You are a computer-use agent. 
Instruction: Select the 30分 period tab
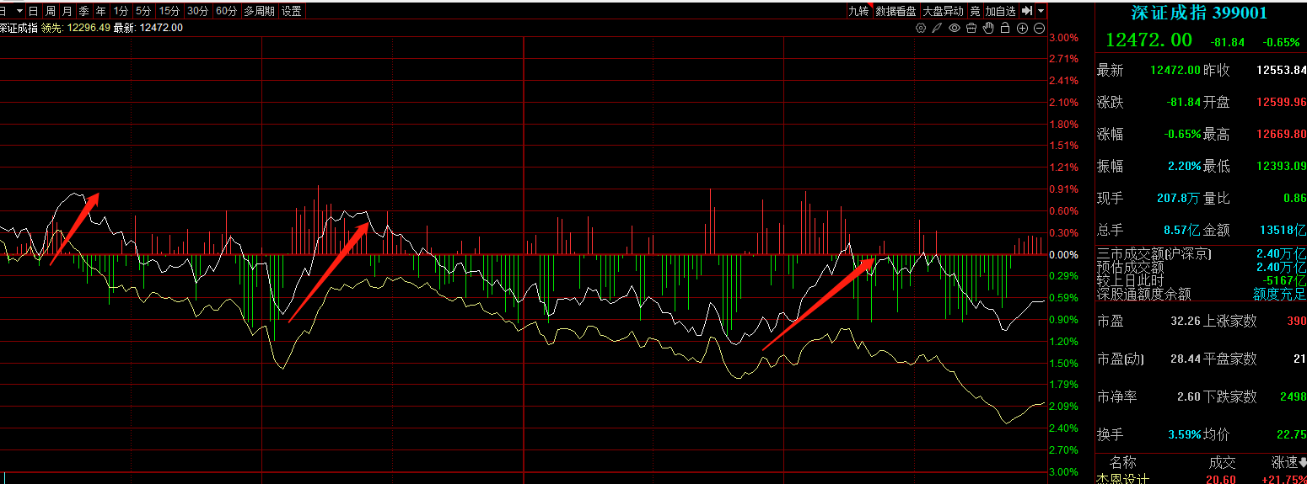[198, 11]
